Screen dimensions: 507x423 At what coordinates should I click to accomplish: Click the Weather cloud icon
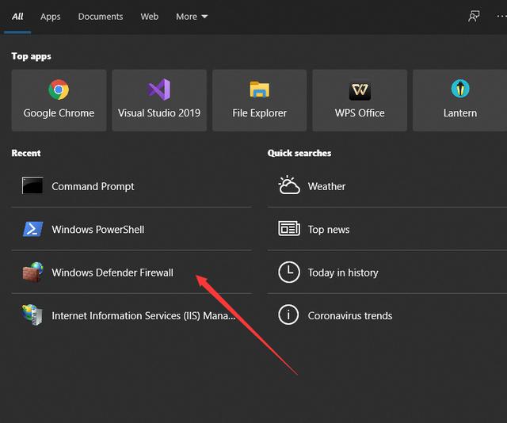pos(289,186)
